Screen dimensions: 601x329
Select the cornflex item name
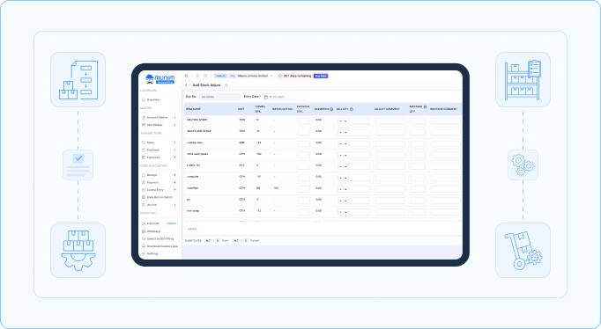click(x=192, y=188)
